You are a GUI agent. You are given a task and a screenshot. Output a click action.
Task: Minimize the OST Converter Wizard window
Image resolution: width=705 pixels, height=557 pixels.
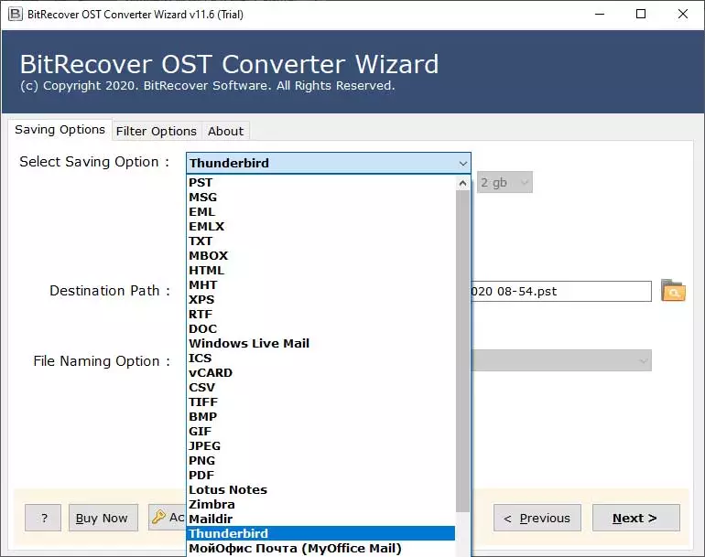click(x=600, y=14)
